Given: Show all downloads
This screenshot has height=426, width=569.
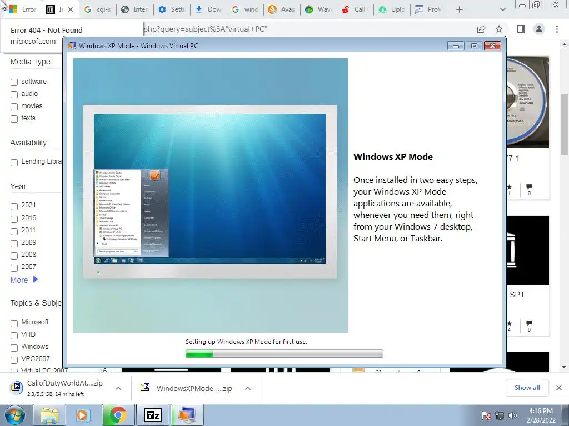Looking at the screenshot, I should tap(527, 388).
